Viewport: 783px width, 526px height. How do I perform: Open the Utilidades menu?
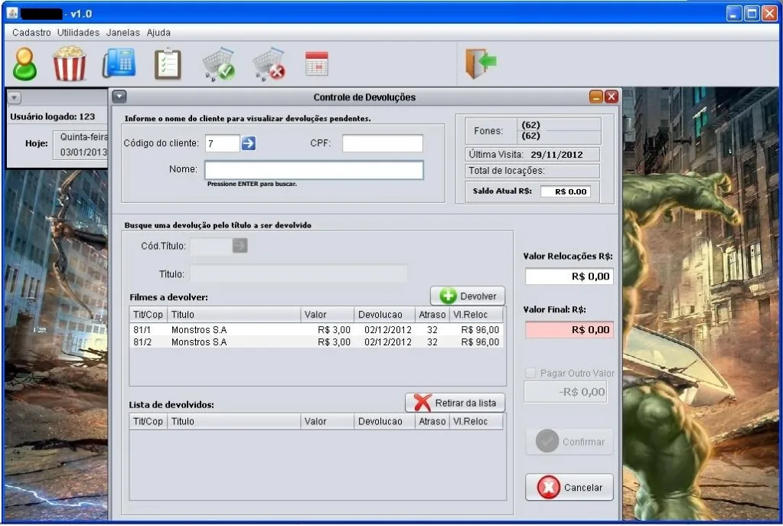(x=78, y=32)
